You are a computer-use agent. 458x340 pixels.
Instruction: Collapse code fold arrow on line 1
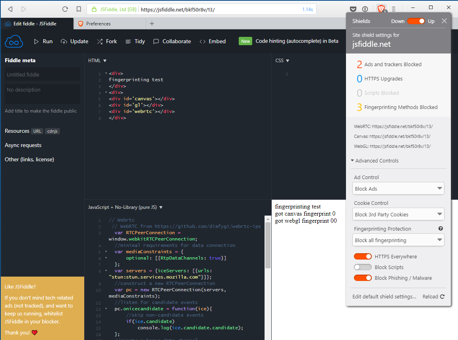click(x=106, y=73)
